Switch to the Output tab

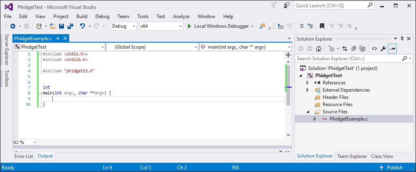click(x=45, y=156)
